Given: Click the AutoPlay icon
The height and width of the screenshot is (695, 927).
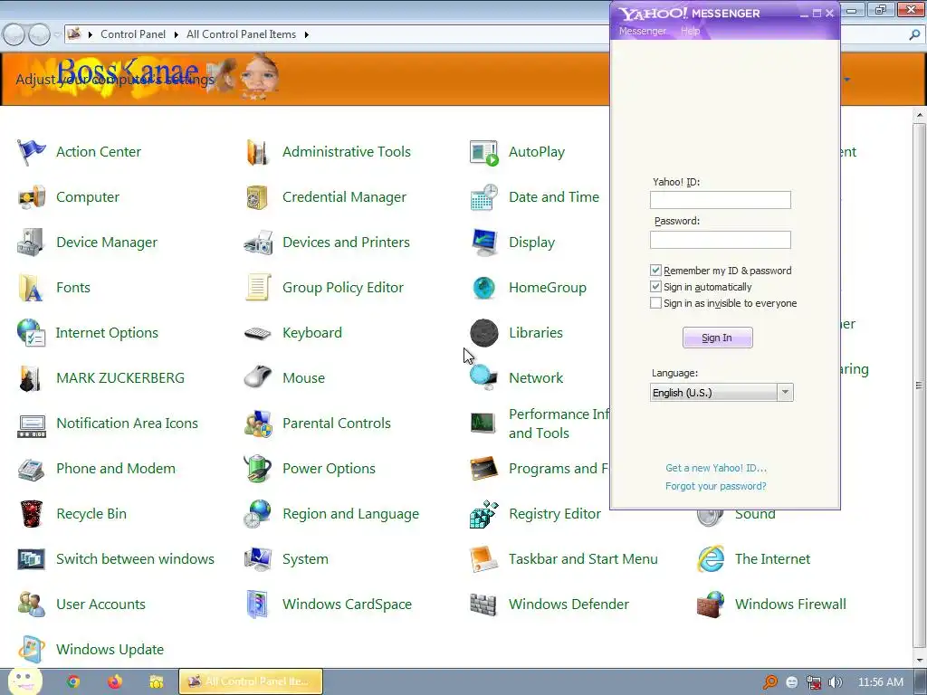Looking at the screenshot, I should point(484,152).
